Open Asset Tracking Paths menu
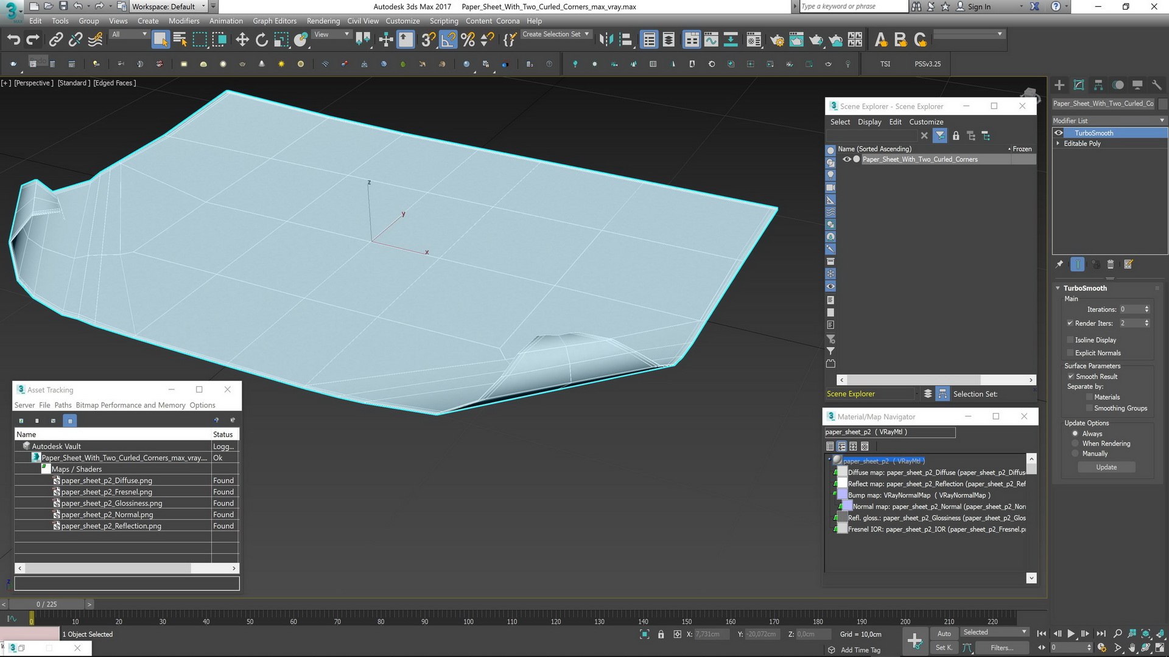 click(x=63, y=405)
